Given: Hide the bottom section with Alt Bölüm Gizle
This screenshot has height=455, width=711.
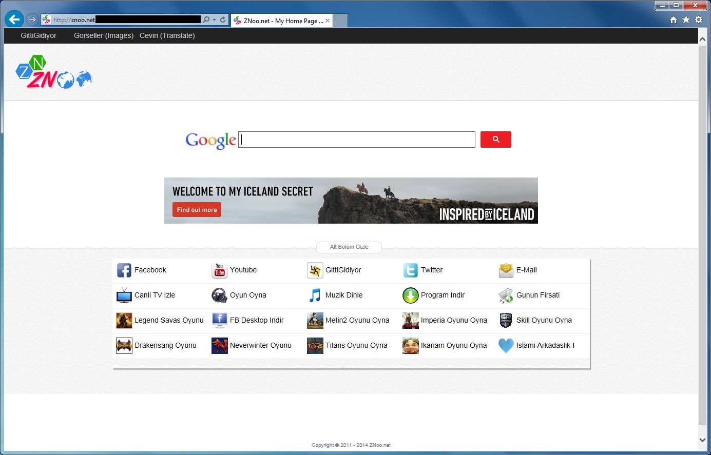Looking at the screenshot, I should tap(349, 247).
